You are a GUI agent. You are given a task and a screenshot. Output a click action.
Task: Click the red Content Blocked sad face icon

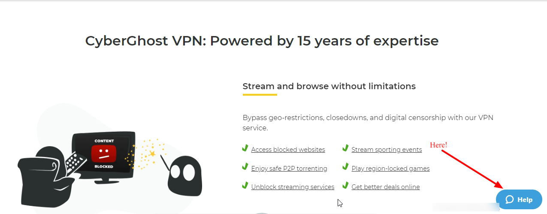[x=104, y=154]
